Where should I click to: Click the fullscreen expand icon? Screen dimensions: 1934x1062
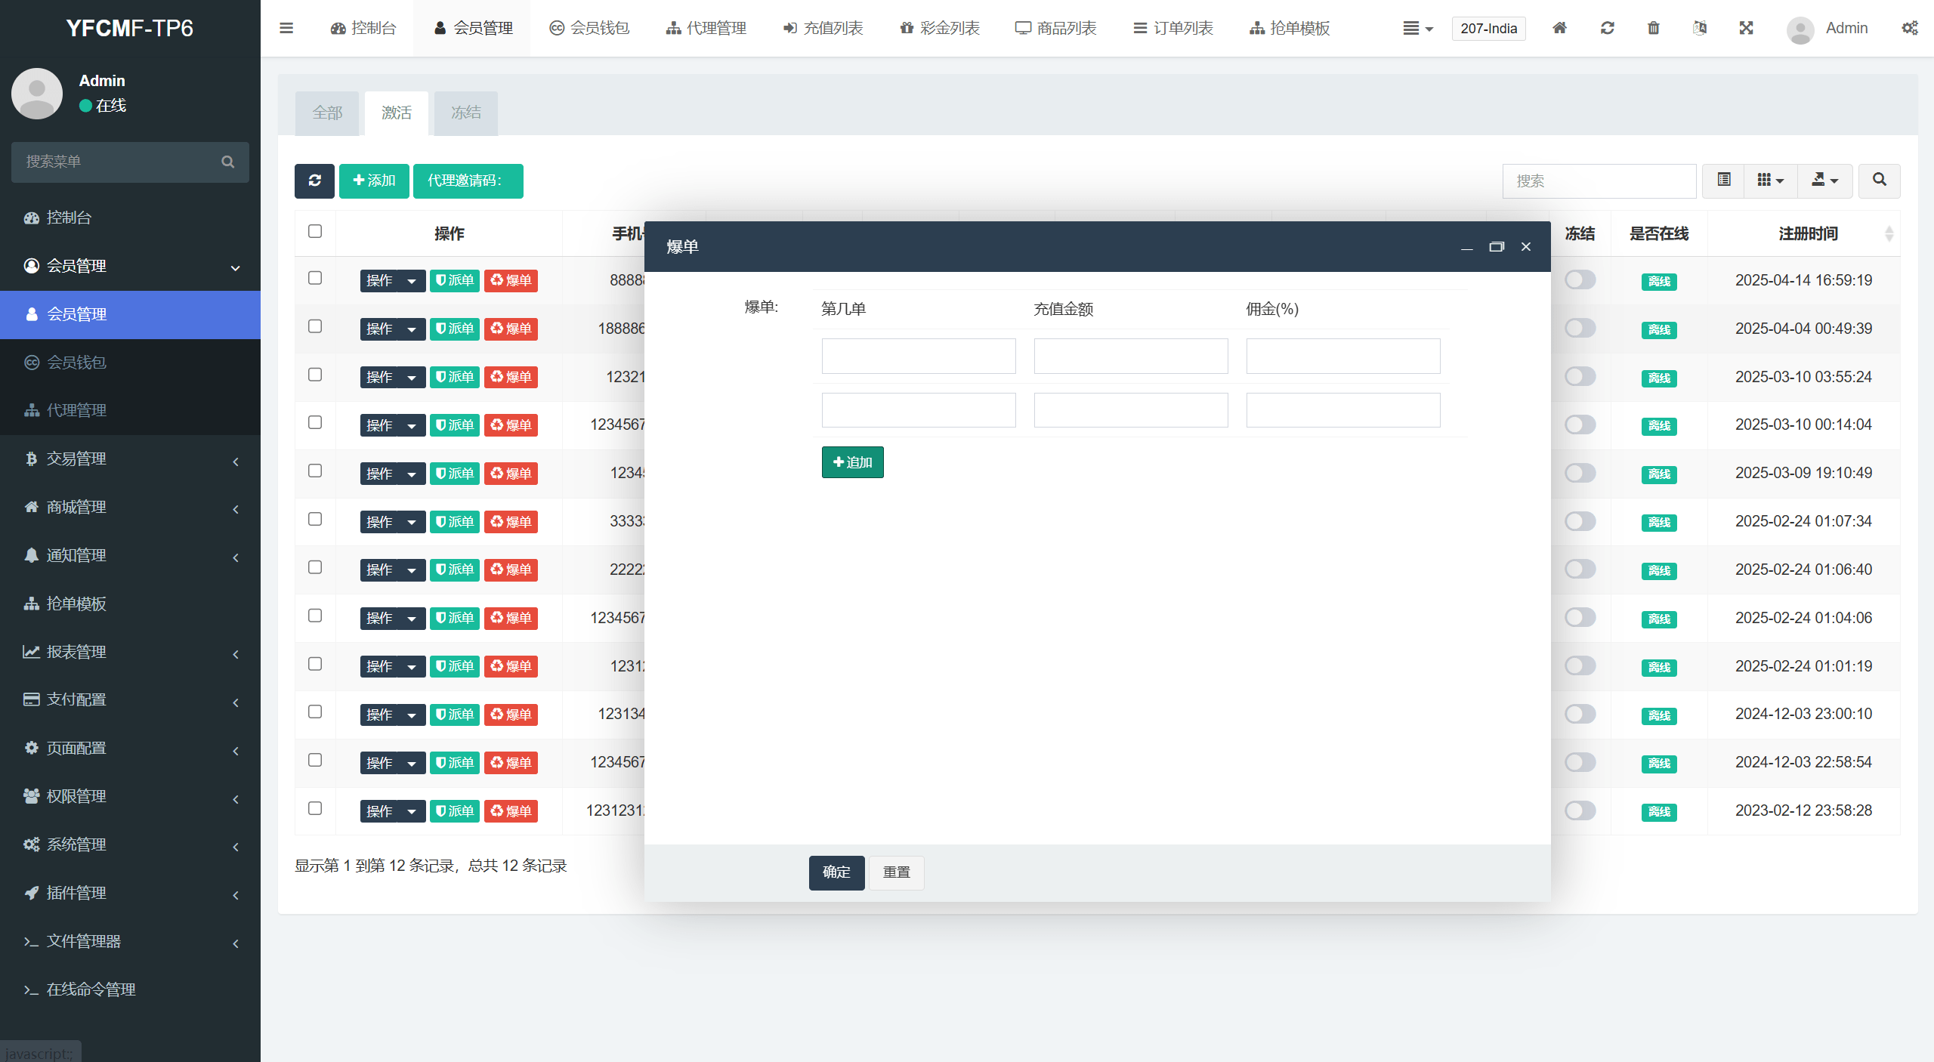(x=1746, y=28)
